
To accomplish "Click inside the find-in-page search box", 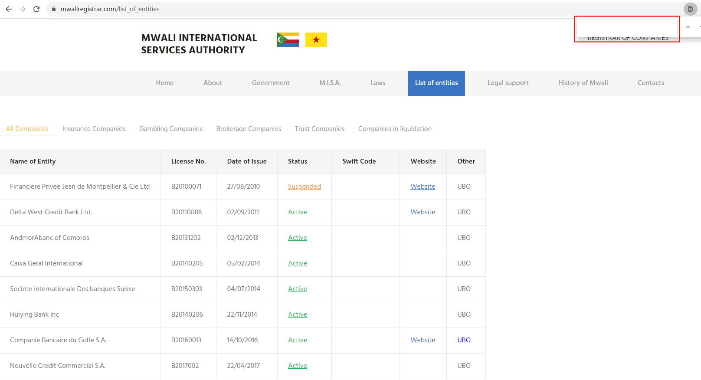I will pyautogui.click(x=626, y=27).
